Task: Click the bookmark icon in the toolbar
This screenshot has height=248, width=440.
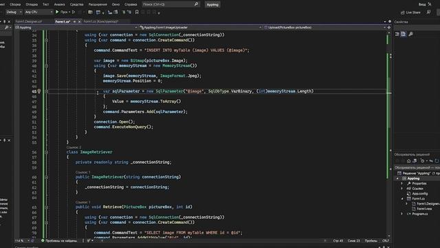Action: (x=137, y=12)
